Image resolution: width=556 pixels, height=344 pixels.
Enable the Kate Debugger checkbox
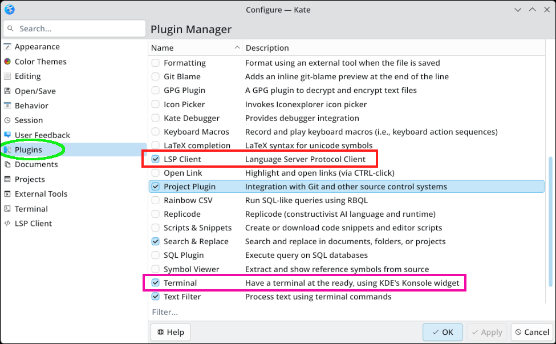tap(155, 118)
